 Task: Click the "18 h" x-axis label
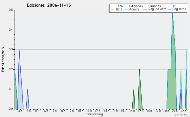149,111
